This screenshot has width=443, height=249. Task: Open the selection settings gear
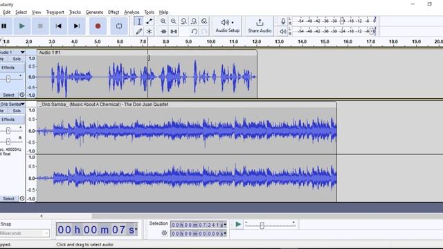click(x=164, y=233)
